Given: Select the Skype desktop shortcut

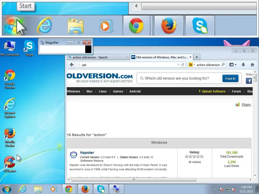Looking at the screenshot, I should [x=29, y=48].
